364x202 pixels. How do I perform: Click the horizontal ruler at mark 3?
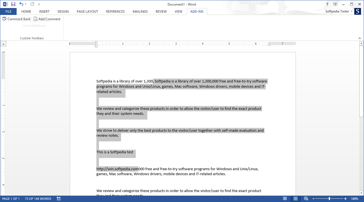click(x=176, y=44)
